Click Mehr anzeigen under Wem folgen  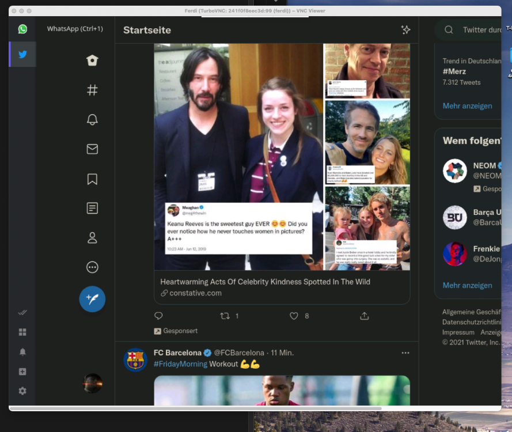(467, 285)
